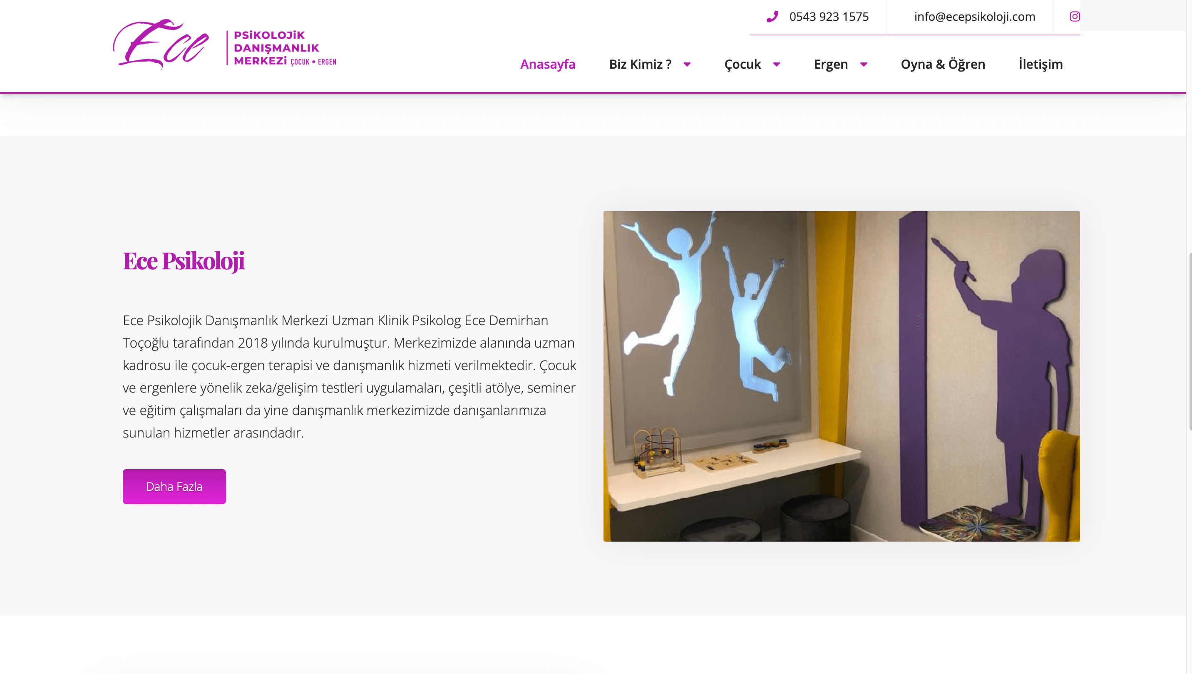Click the center description paragraph text
This screenshot has height=674, width=1192.
pos(349,376)
